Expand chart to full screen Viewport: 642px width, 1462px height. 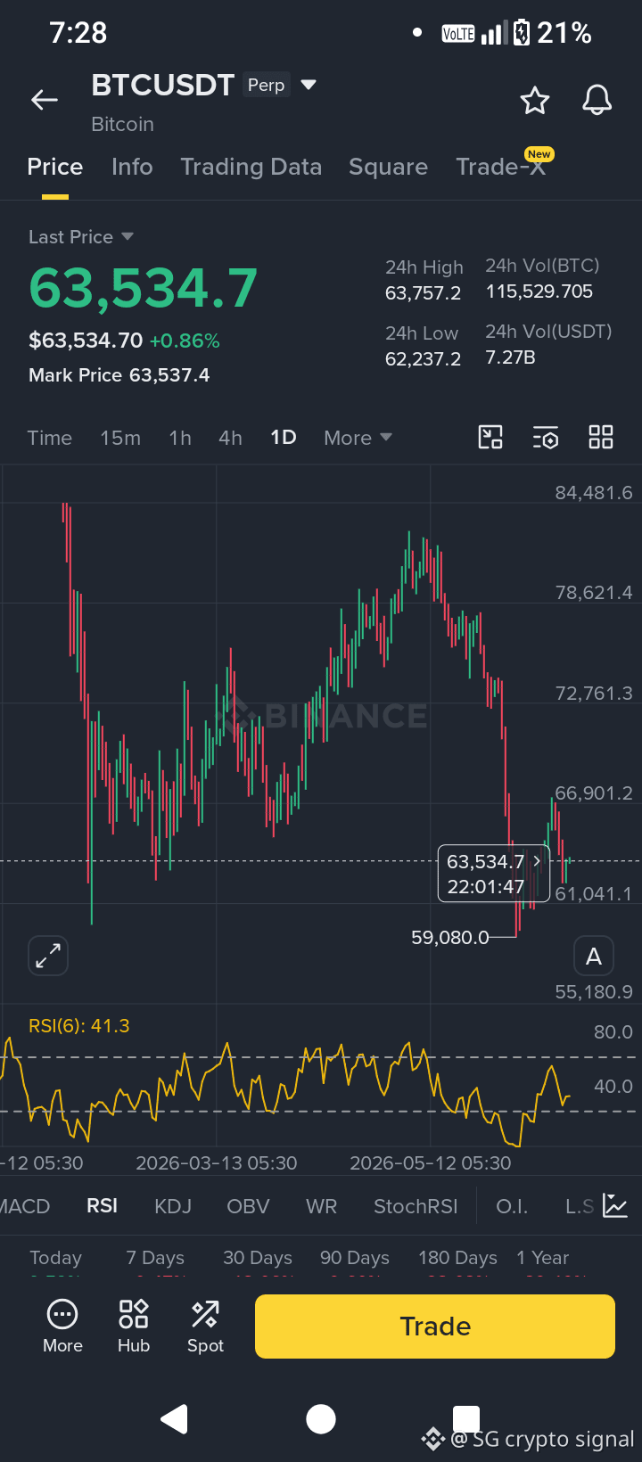click(48, 956)
